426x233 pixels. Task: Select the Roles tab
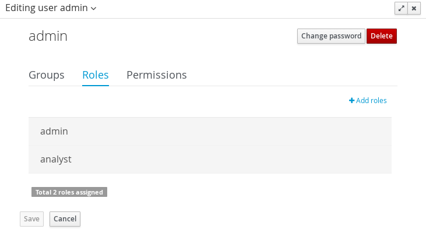(96, 75)
